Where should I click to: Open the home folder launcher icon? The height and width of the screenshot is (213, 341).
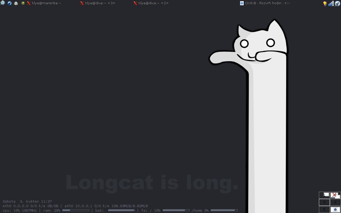(16, 3)
